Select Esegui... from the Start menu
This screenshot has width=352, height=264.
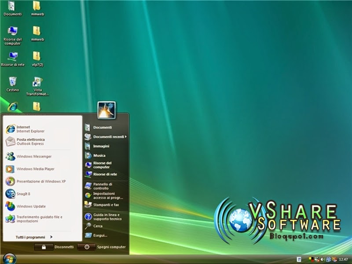coord(100,235)
